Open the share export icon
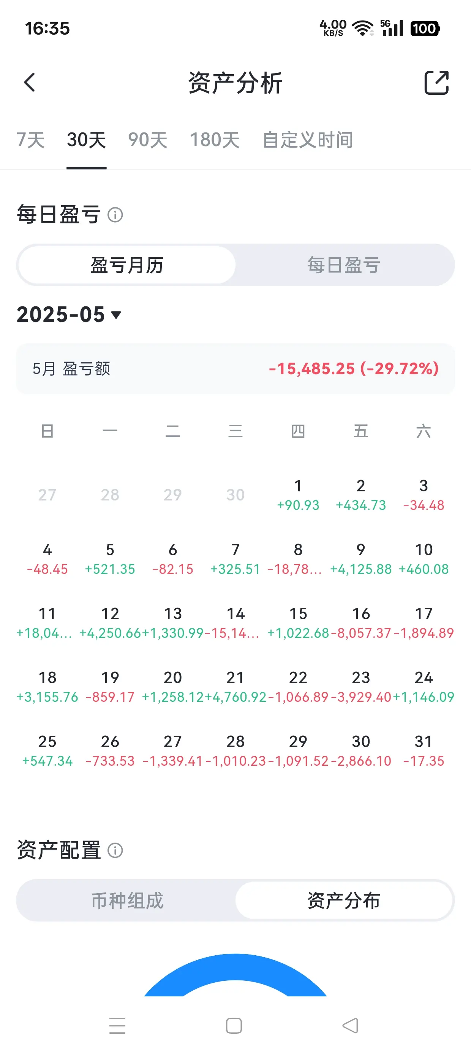This screenshot has height=1055, width=471. coord(436,82)
